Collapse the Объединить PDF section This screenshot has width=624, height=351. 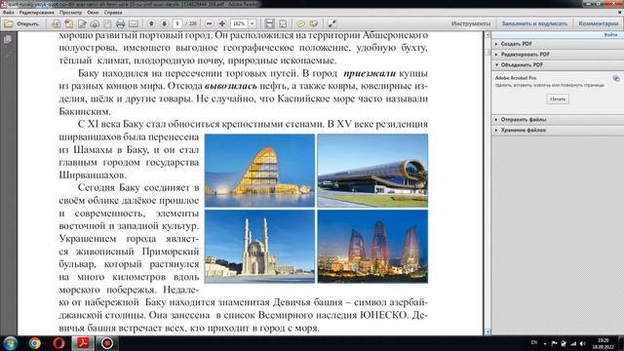(x=557, y=64)
